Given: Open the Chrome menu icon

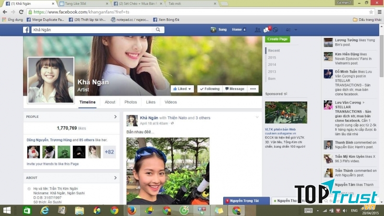Looking at the screenshot, I should pyautogui.click(x=380, y=12).
